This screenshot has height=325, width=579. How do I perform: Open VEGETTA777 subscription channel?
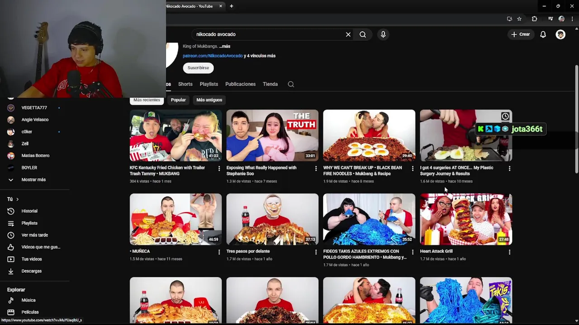[34, 107]
